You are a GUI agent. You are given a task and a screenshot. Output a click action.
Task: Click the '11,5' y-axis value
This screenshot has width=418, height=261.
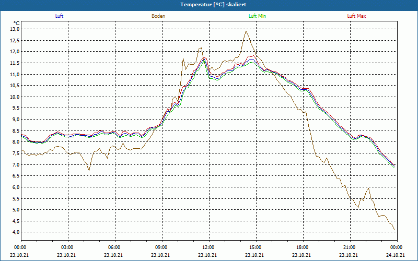pyautogui.click(x=15, y=63)
